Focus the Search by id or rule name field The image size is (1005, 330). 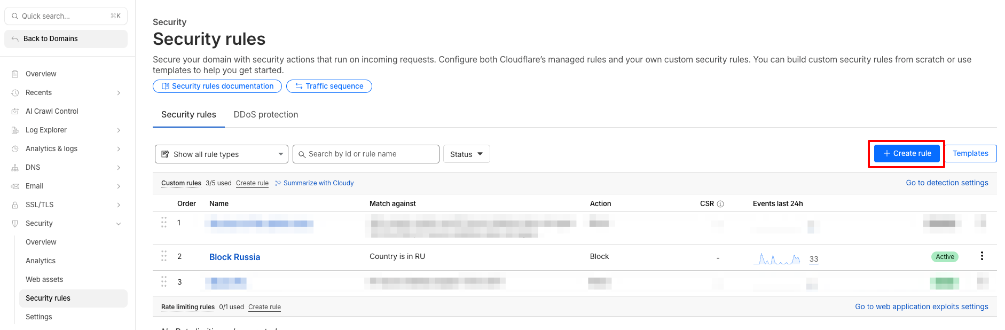pos(366,154)
